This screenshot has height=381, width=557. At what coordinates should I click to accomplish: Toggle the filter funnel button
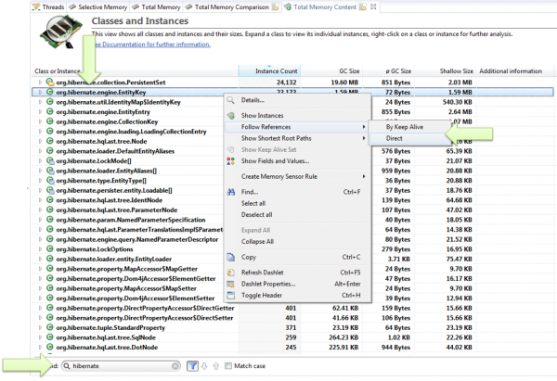pyautogui.click(x=192, y=366)
